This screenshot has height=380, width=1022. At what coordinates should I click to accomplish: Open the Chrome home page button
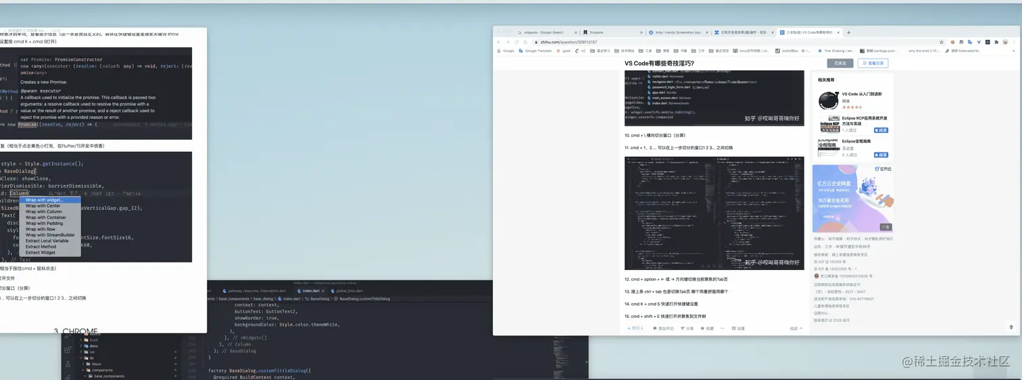(x=525, y=42)
